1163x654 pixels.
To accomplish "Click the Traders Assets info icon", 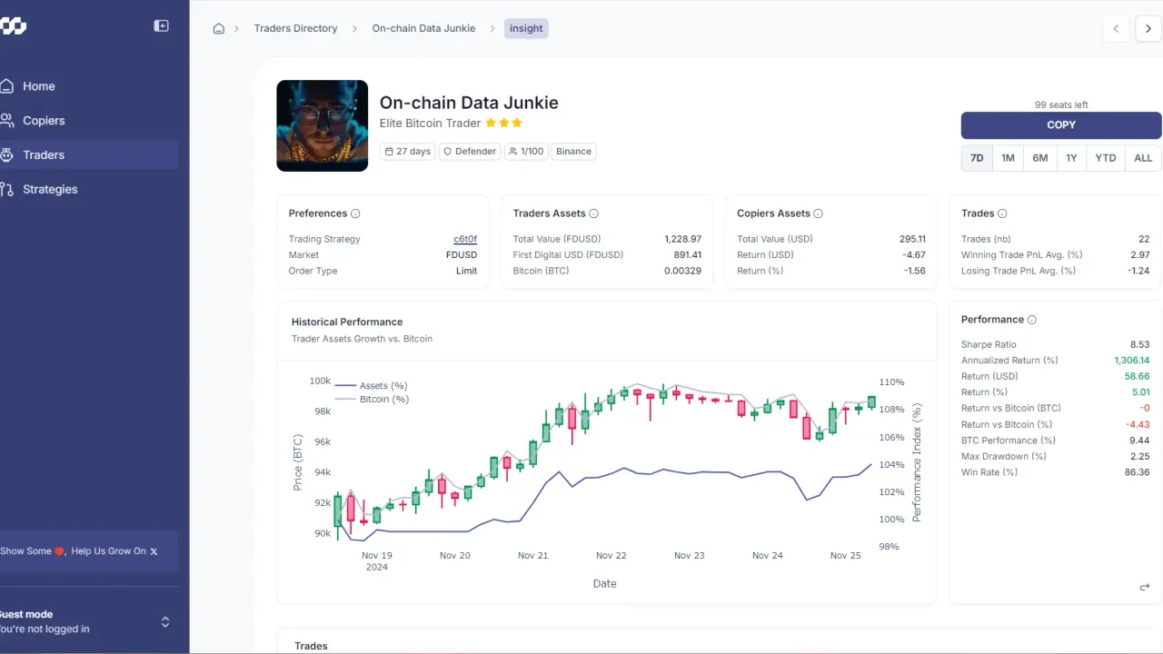I will point(593,213).
